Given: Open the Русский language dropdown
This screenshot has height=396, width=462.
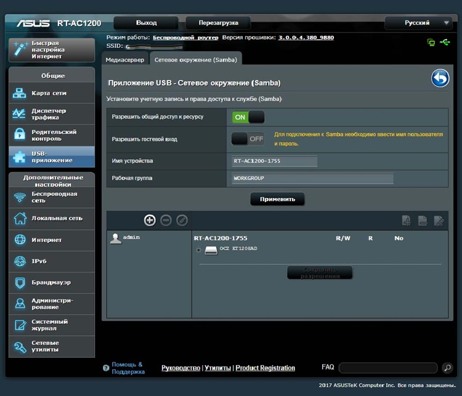Looking at the screenshot, I should [x=419, y=23].
